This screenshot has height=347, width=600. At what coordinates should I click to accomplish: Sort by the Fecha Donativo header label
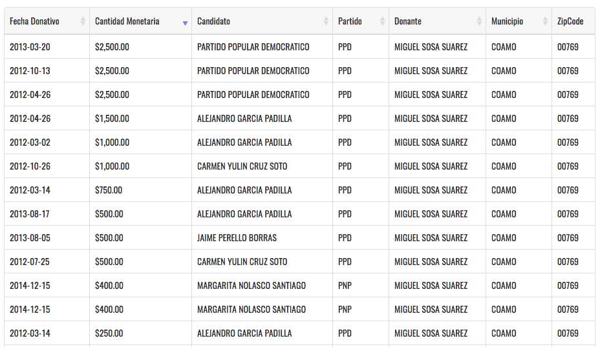[x=34, y=21]
